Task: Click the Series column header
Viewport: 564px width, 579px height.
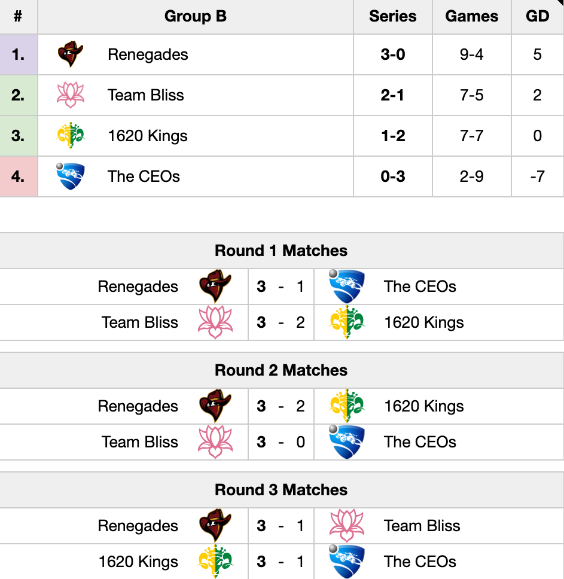Action: point(393,16)
